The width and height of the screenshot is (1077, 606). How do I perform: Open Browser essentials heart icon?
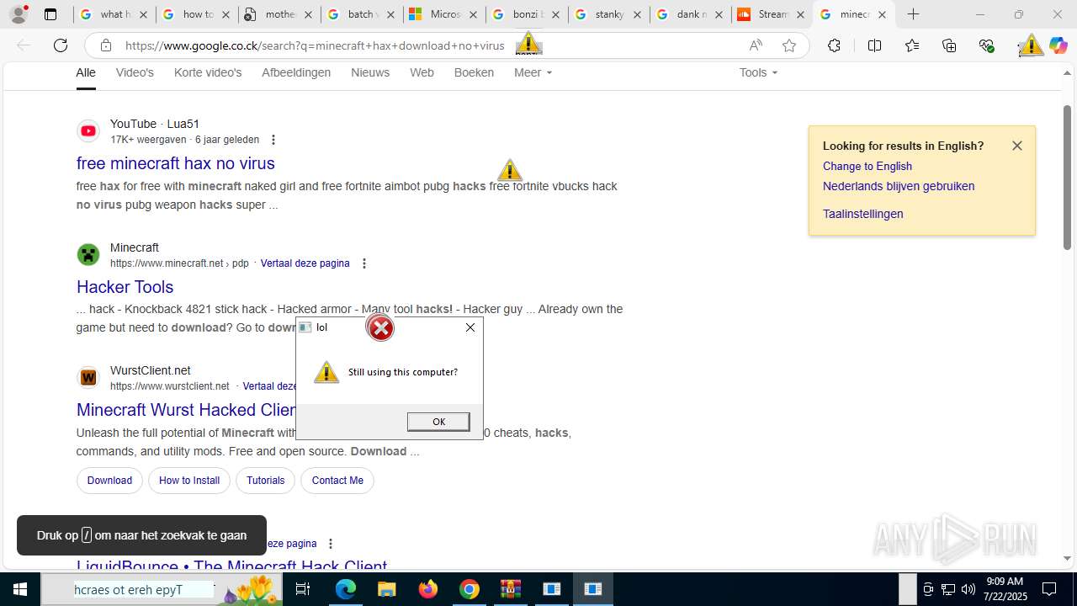pos(987,45)
